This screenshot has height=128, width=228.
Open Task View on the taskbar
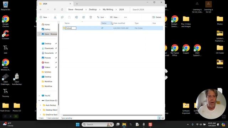pos(118,124)
